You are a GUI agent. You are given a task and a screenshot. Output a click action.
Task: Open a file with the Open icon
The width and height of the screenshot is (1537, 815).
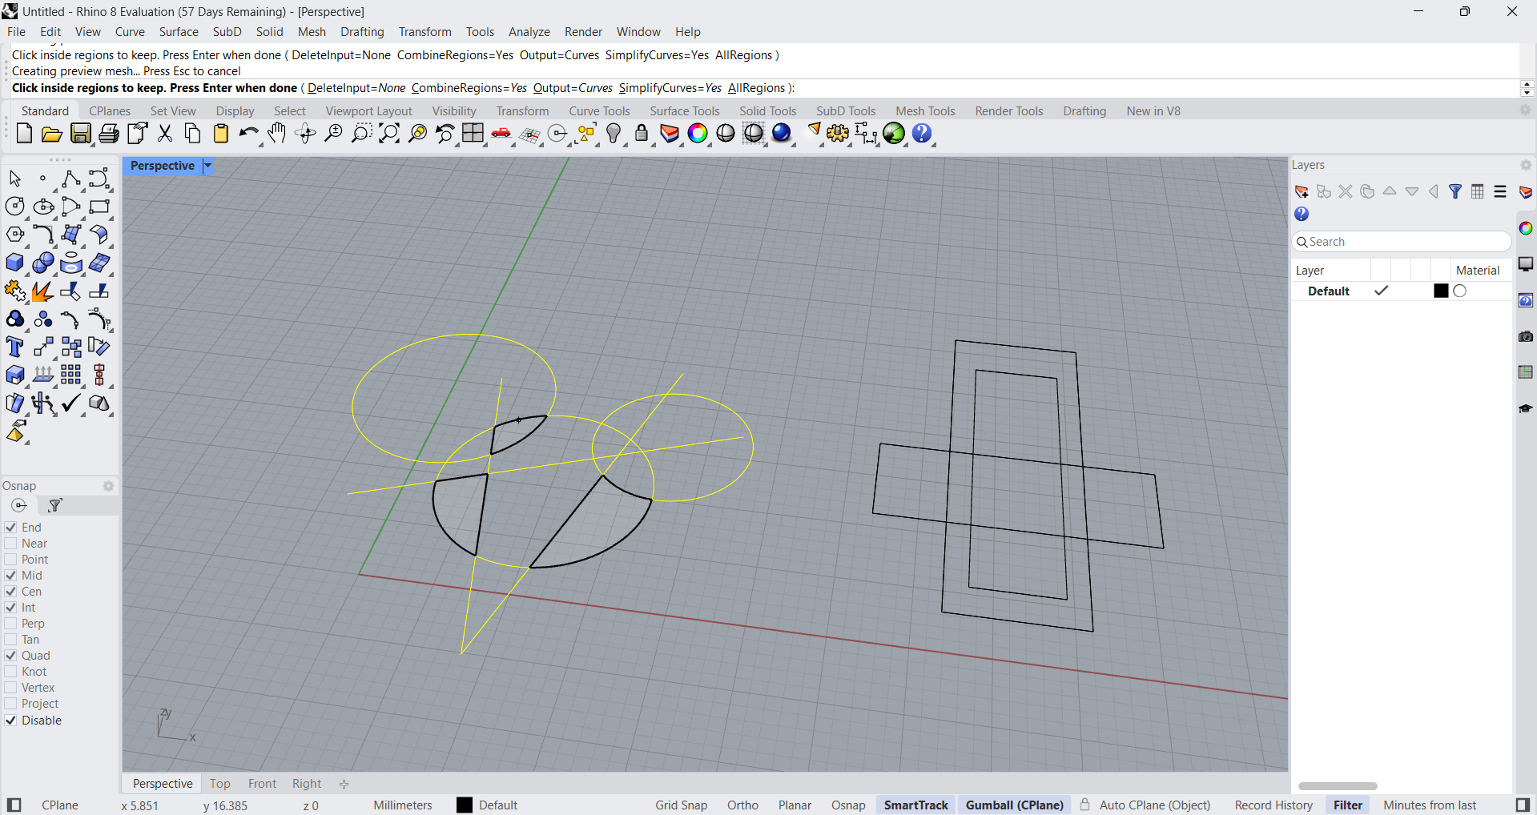51,134
